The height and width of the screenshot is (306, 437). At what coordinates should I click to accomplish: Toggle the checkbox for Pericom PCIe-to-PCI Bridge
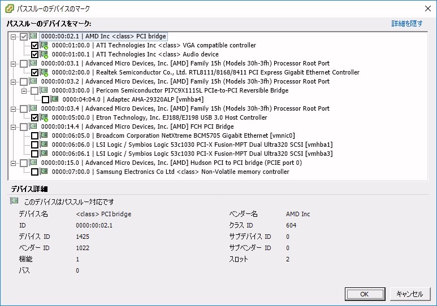(x=34, y=90)
